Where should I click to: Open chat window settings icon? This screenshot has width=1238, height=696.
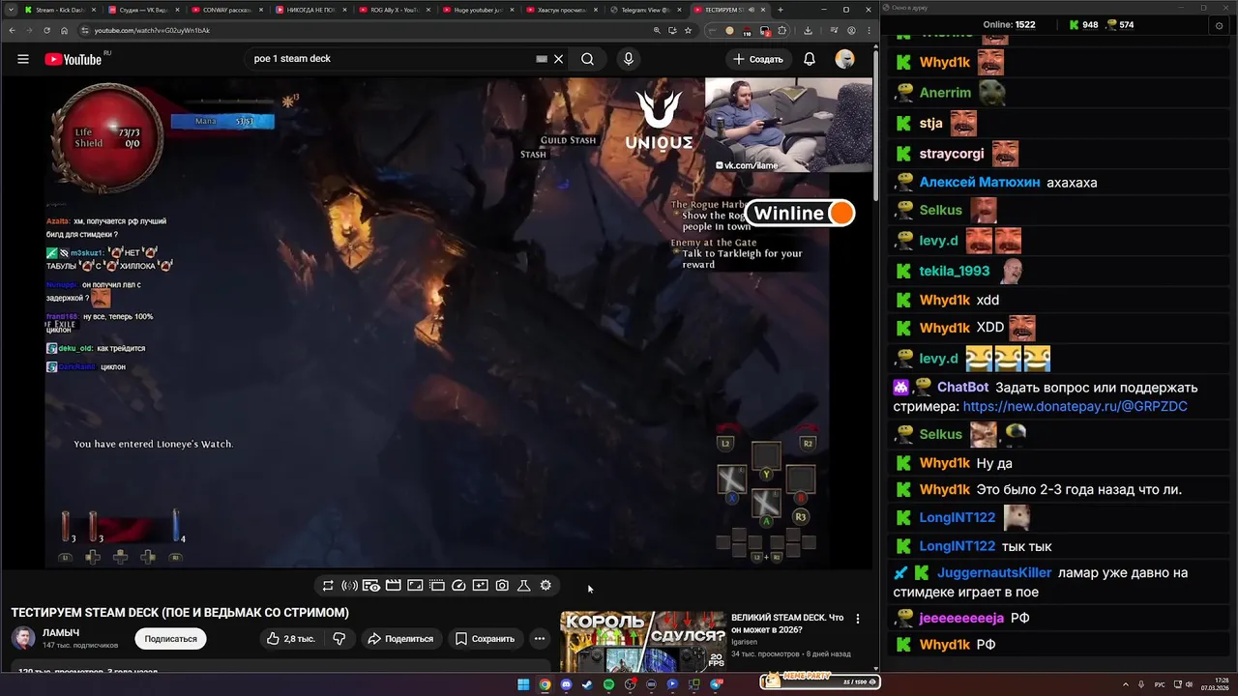(1219, 26)
